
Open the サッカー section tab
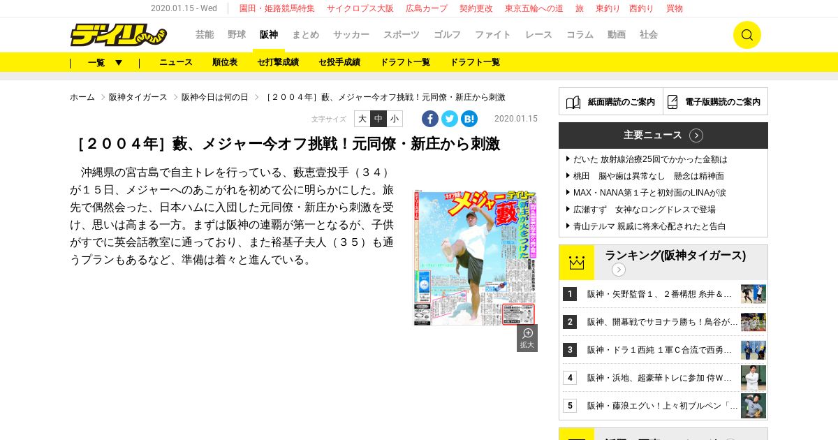click(351, 35)
